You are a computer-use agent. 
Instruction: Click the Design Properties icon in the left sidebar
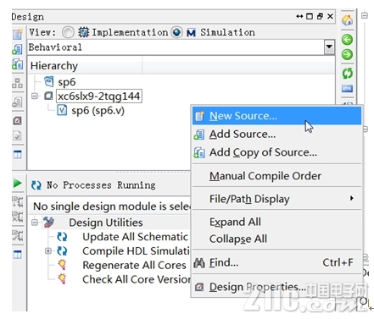[17, 121]
